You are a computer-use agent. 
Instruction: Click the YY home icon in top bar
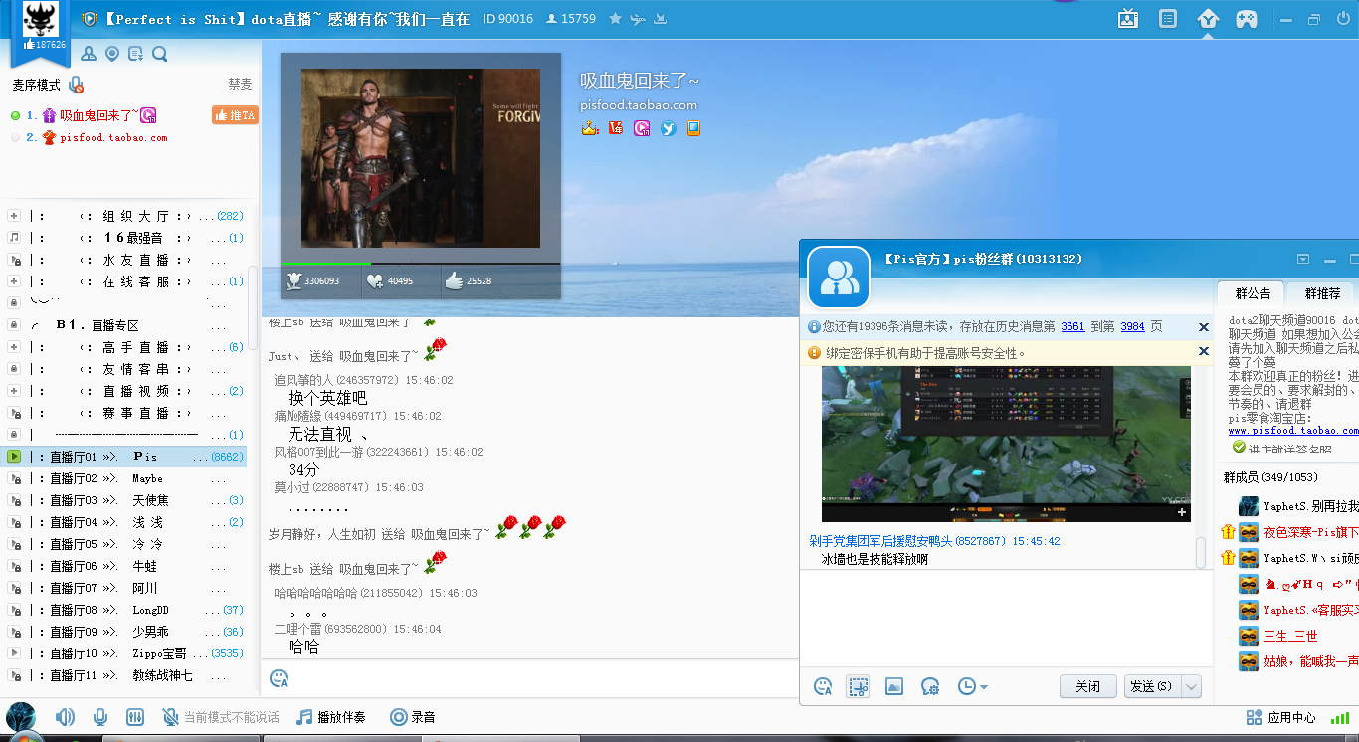(x=1208, y=19)
